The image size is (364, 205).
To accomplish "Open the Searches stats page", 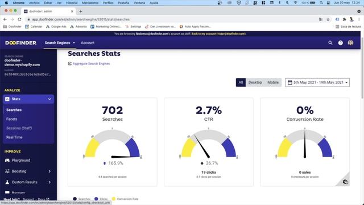I will coord(14,110).
